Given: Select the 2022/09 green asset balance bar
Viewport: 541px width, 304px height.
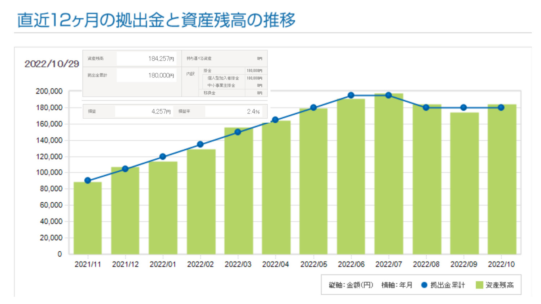Looking at the screenshot, I should pyautogui.click(x=464, y=183).
